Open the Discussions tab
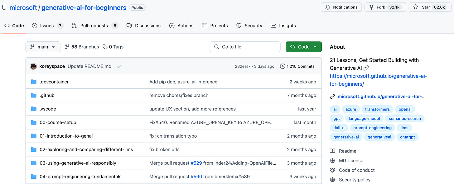Viewport: 454px width, 184px height. [x=143, y=26]
